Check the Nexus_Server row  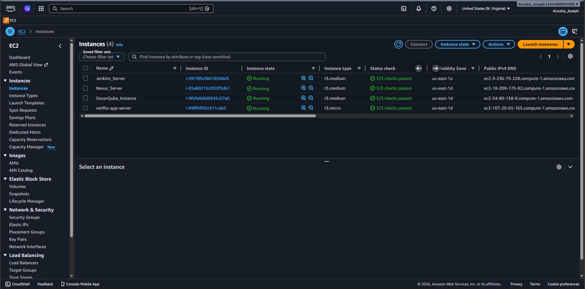pos(85,88)
